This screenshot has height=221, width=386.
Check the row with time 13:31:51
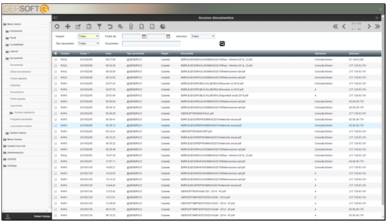[x=56, y=197]
